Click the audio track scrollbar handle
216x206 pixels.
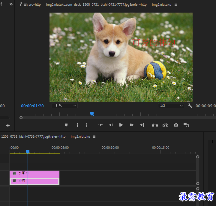point(197,189)
